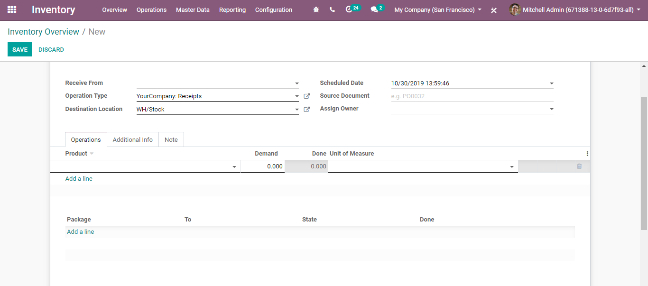Screen dimensions: 648x286
Task: Open the Master Data menu
Action: (x=193, y=9)
